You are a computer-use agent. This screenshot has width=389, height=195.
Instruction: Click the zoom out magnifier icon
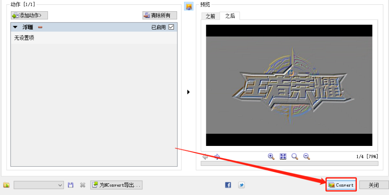306,156
